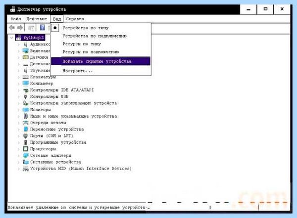Choose Ресурсы по типу menu item
This screenshot has width=297, height=218.
tap(101, 44)
